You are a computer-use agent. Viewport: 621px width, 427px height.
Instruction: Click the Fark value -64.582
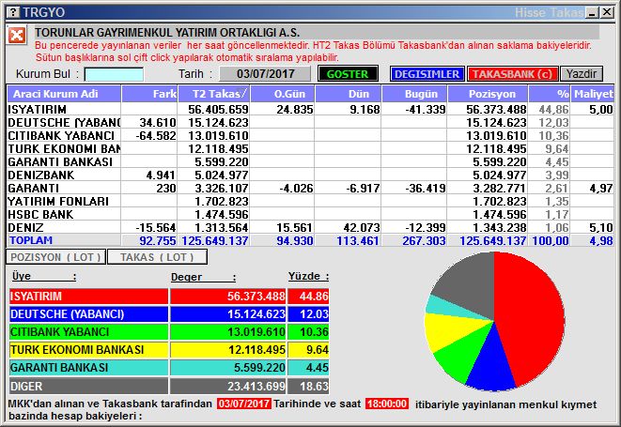pos(156,136)
